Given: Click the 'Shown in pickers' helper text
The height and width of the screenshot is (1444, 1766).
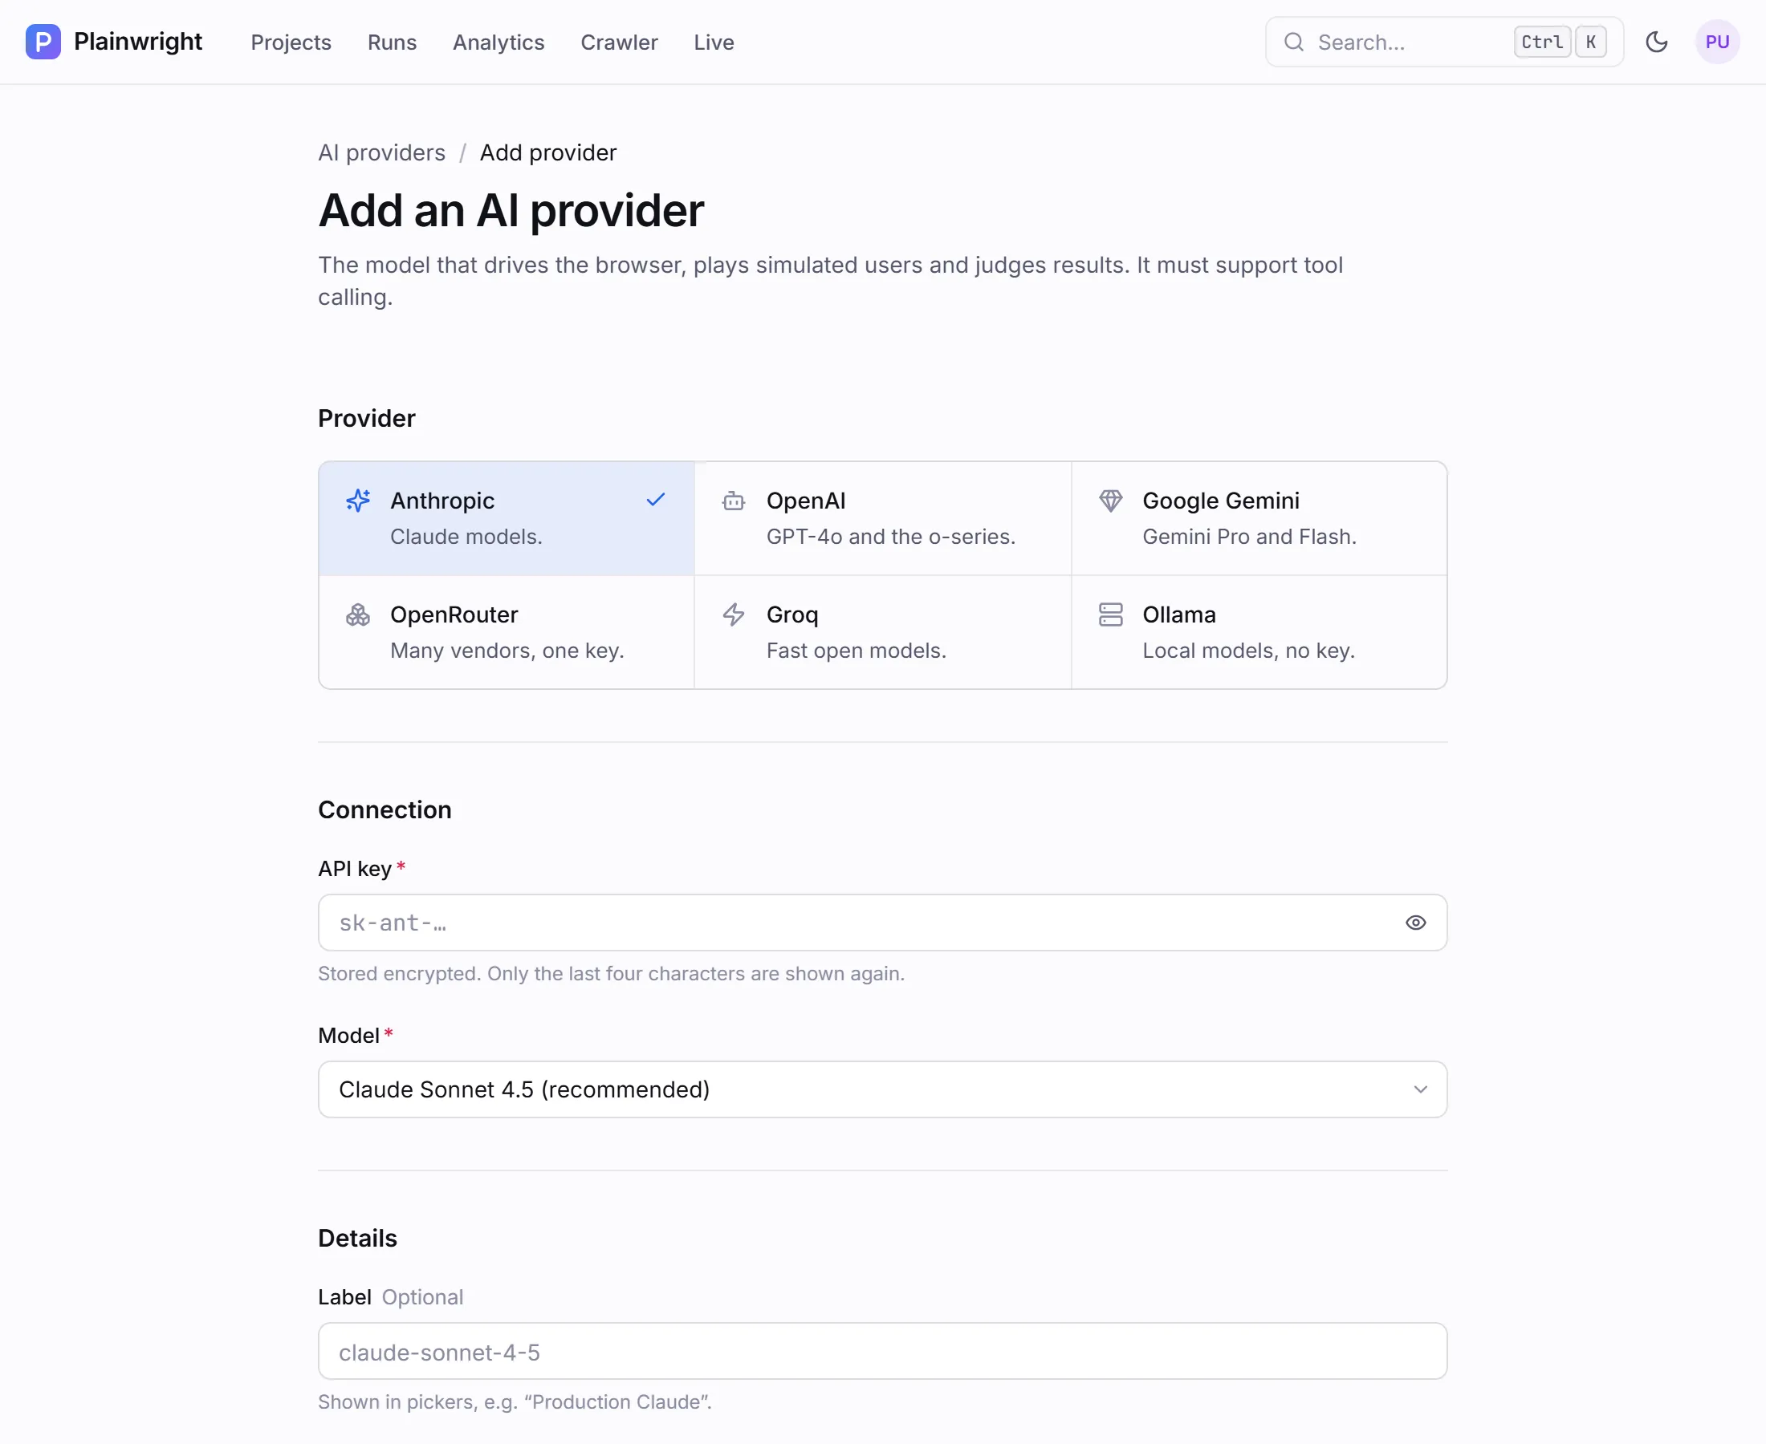Looking at the screenshot, I should pos(515,1401).
